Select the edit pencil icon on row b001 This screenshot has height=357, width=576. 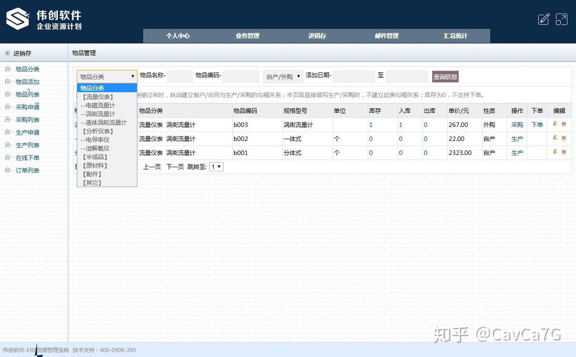[556, 153]
